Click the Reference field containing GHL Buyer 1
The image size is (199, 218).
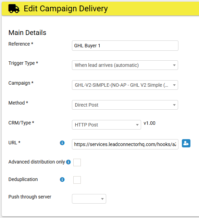(x=125, y=46)
